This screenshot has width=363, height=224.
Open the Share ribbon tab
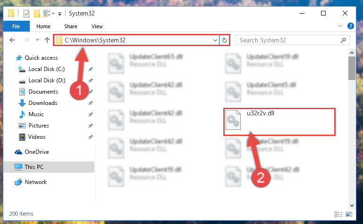click(71, 26)
